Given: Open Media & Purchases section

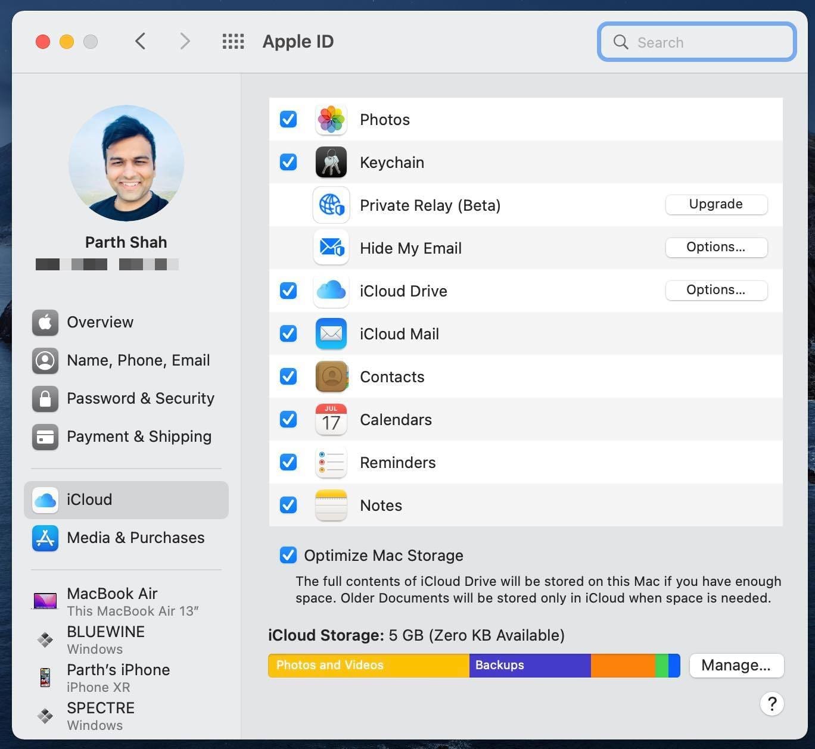Looking at the screenshot, I should pyautogui.click(x=126, y=538).
